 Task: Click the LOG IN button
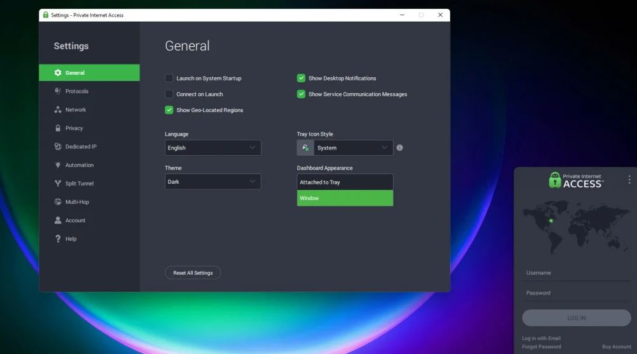[576, 318]
